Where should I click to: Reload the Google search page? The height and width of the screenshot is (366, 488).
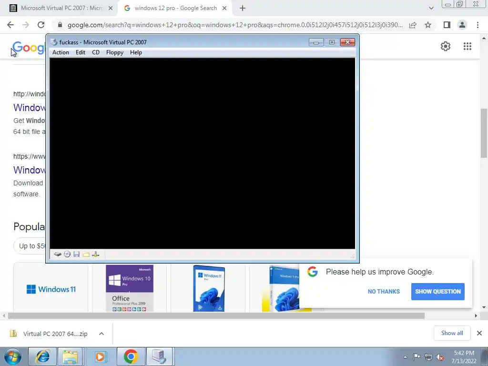point(41,25)
